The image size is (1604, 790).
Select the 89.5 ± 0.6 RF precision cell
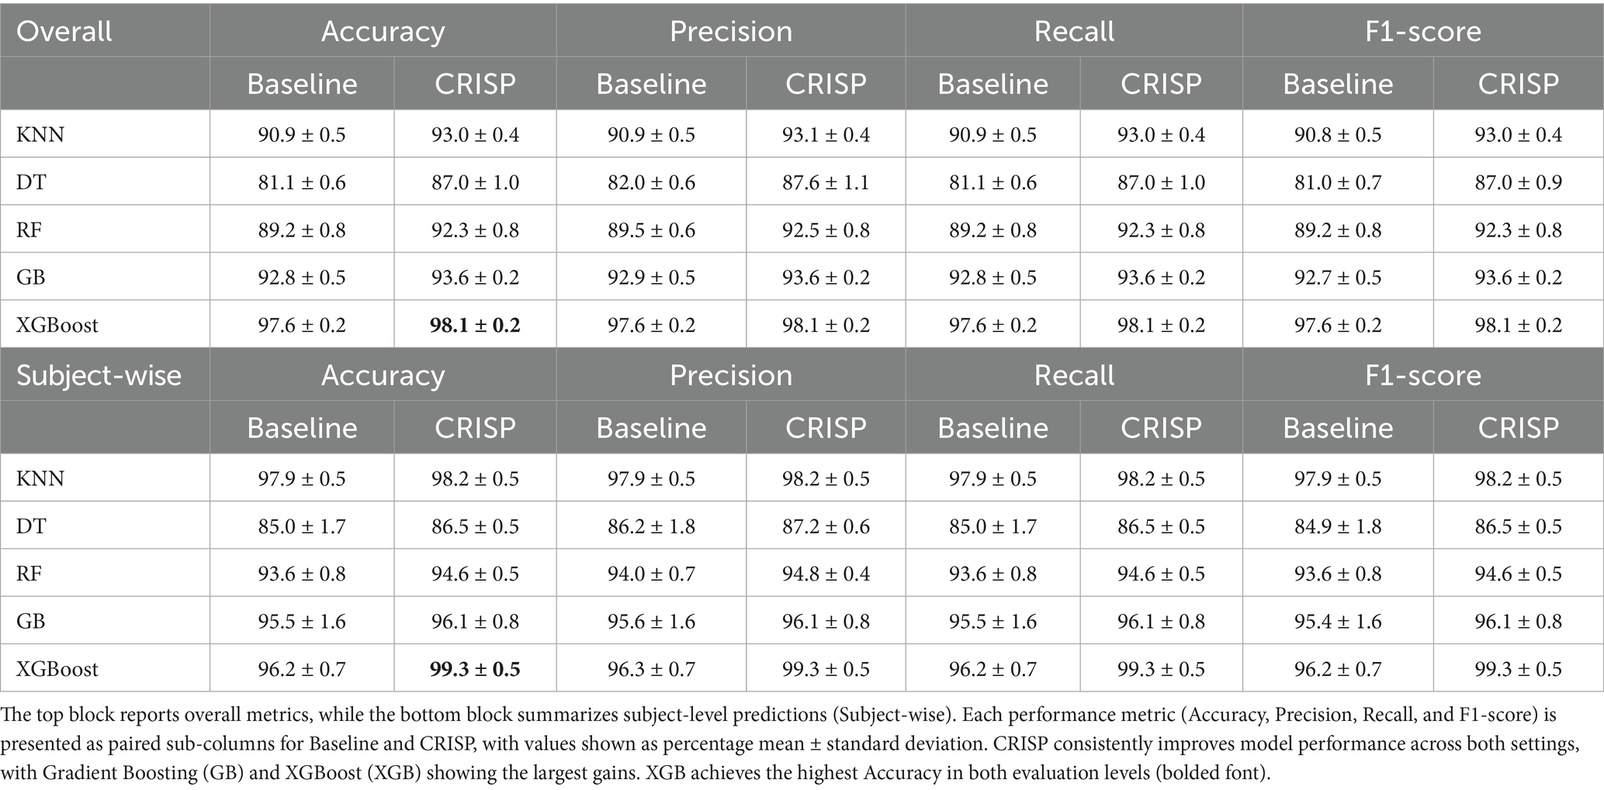[651, 230]
